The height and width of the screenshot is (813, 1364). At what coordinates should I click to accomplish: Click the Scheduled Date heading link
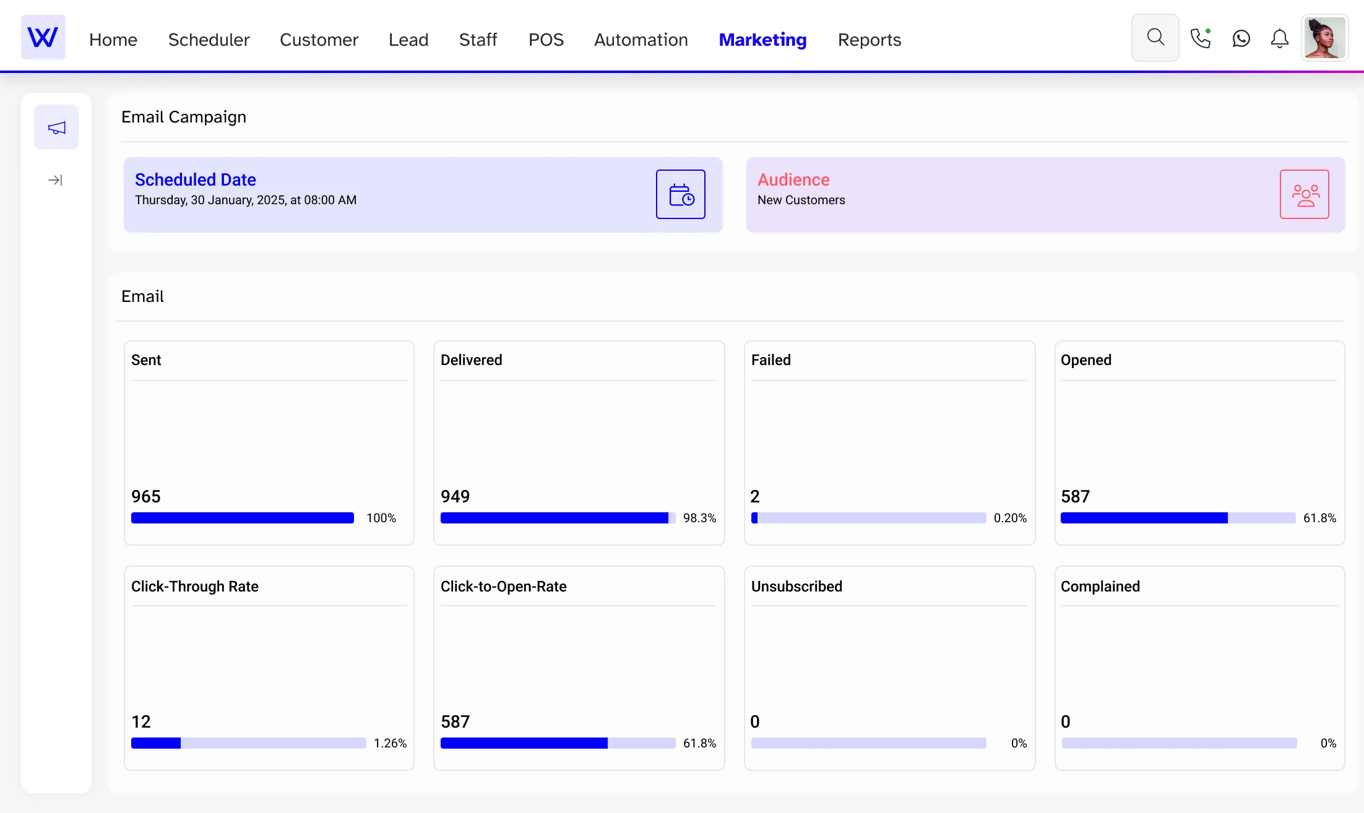coord(195,179)
